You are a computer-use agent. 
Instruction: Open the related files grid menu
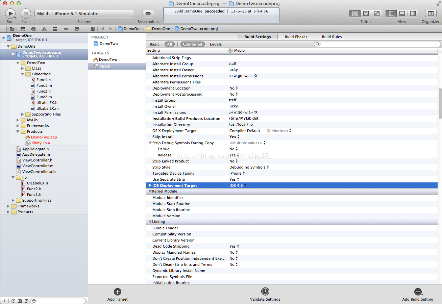93,29
